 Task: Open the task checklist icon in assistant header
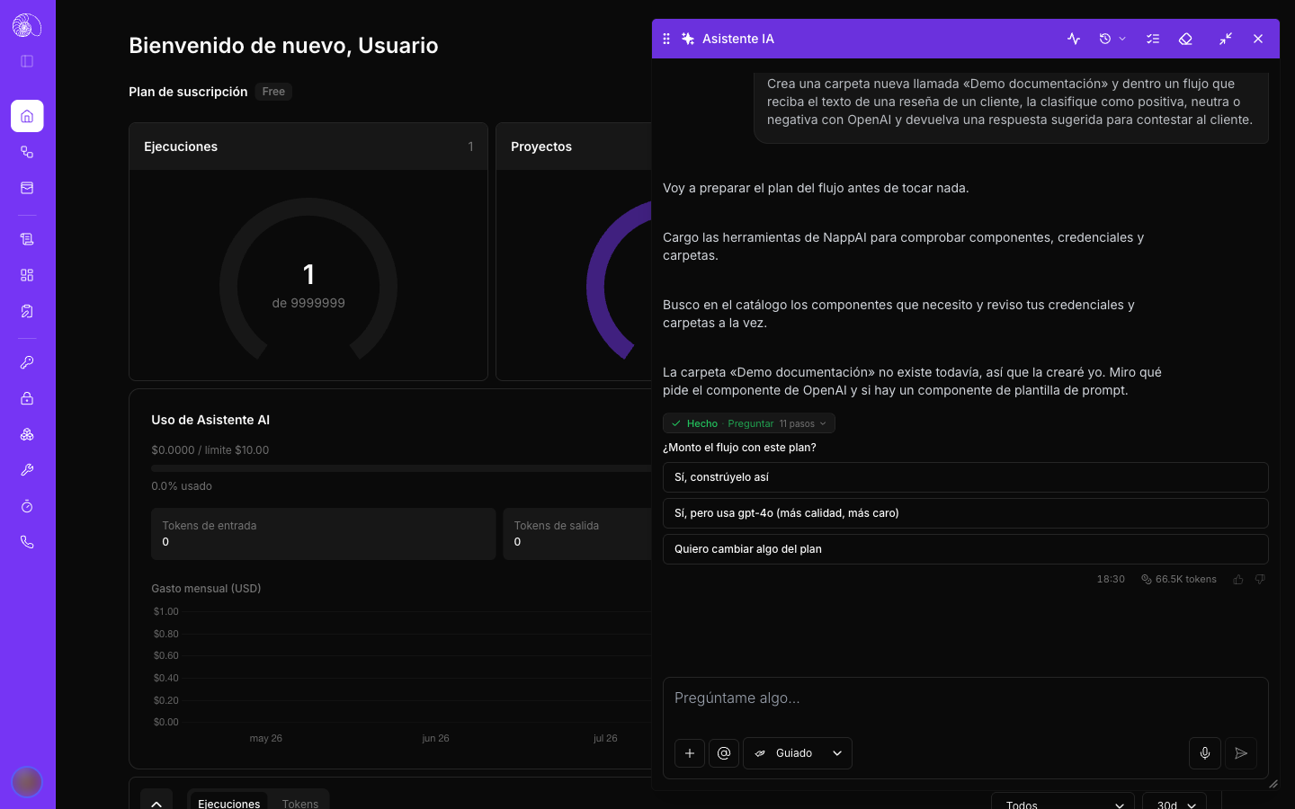1153,39
